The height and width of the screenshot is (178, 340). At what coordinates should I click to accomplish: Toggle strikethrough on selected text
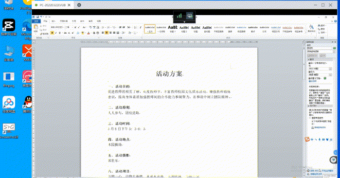click(x=65, y=33)
